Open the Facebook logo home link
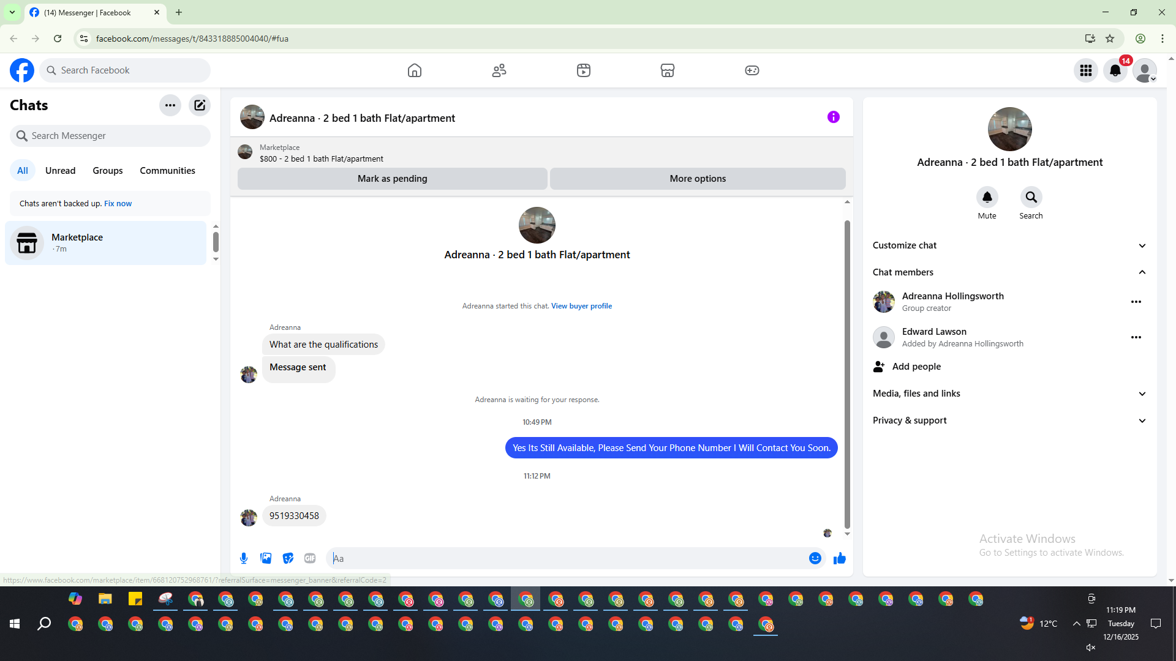 click(22, 70)
